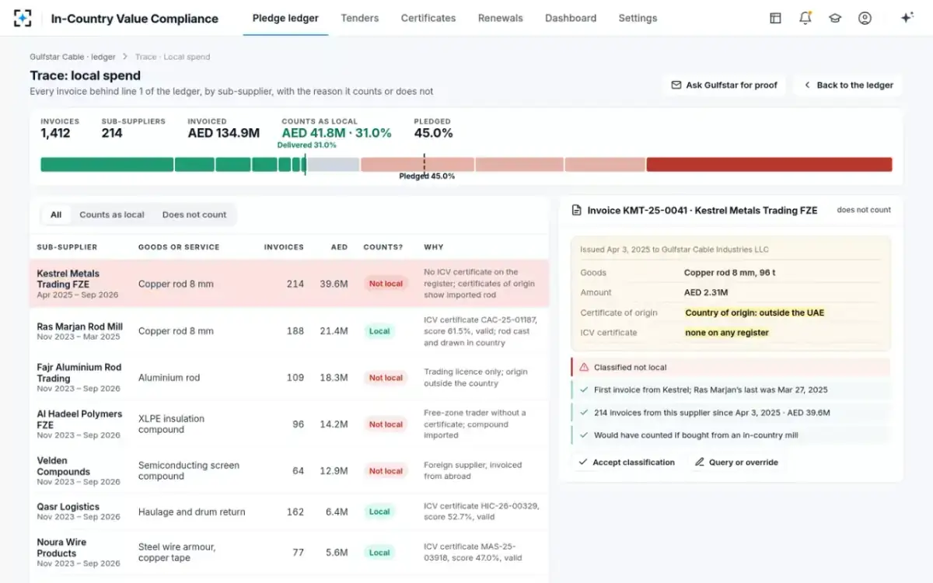Click 'none on any register' highlight
This screenshot has width=933, height=583.
(x=726, y=333)
